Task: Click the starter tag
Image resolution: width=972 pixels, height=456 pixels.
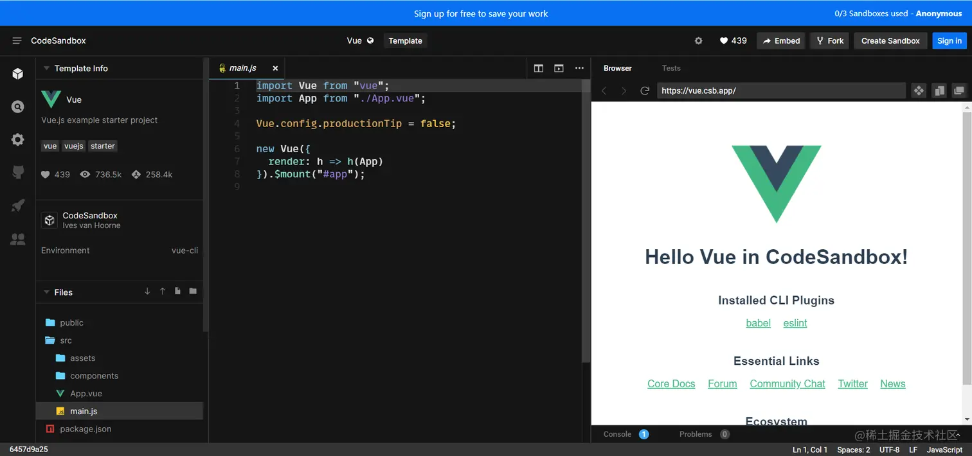Action: point(103,146)
